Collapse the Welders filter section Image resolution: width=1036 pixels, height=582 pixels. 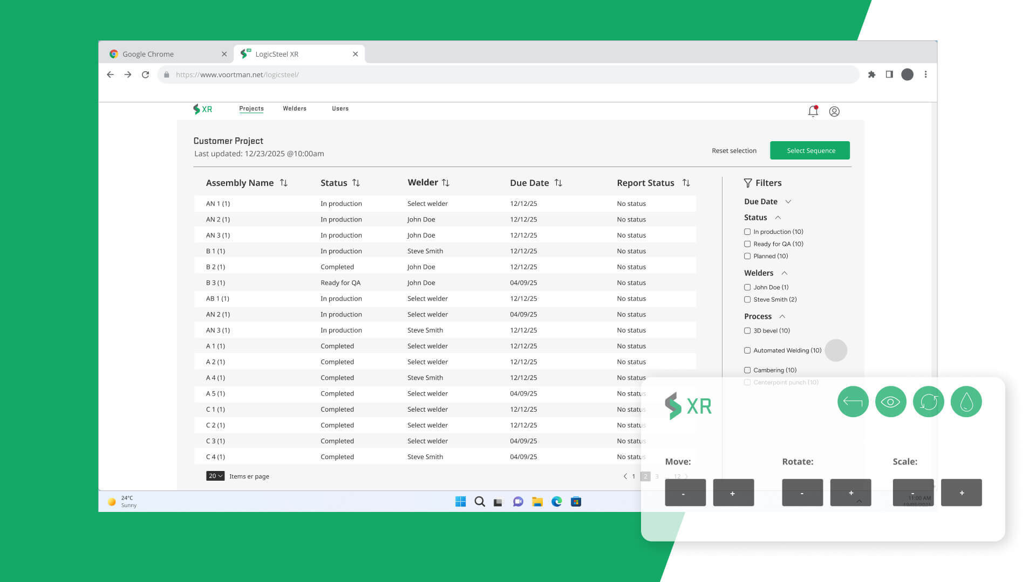click(785, 273)
